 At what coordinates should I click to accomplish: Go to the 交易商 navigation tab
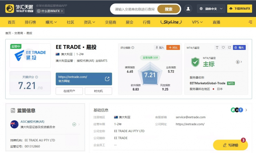click(111, 22)
